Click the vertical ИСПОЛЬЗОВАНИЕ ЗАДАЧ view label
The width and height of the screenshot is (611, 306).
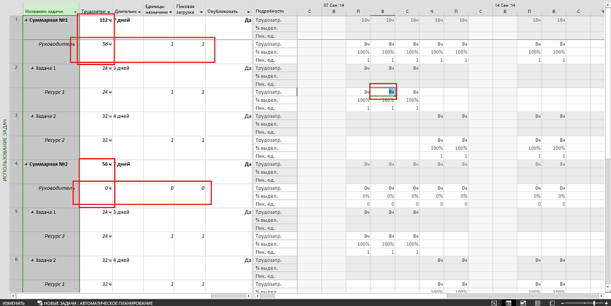pyautogui.click(x=5, y=150)
